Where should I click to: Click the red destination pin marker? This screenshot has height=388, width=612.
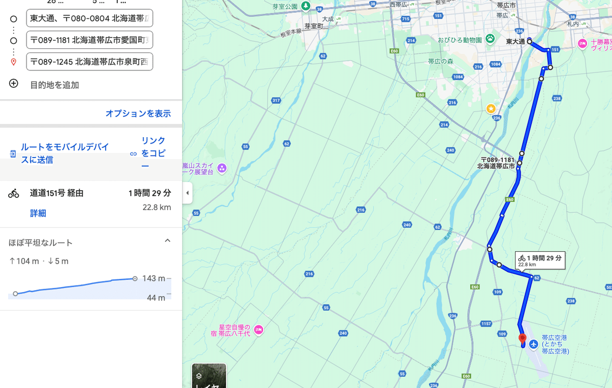pyautogui.click(x=522, y=338)
